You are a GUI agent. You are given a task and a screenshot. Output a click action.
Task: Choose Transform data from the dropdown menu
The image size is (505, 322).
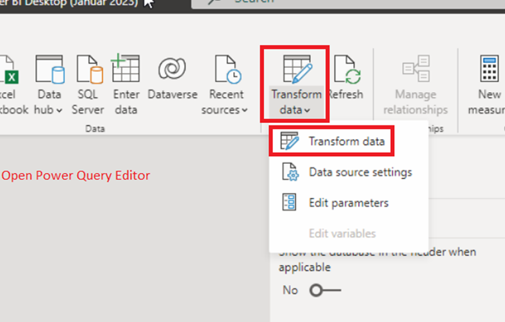[346, 141]
